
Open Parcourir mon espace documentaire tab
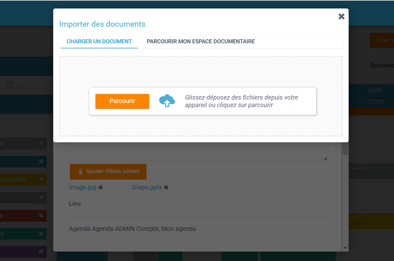201,41
